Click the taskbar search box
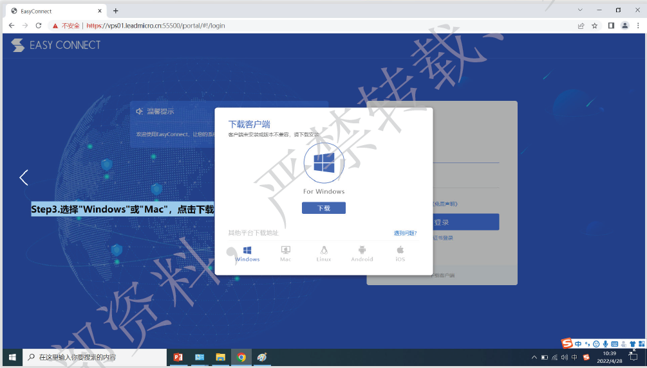This screenshot has width=647, height=368. [x=95, y=357]
